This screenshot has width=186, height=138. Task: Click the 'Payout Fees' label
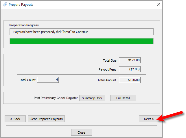(107, 69)
